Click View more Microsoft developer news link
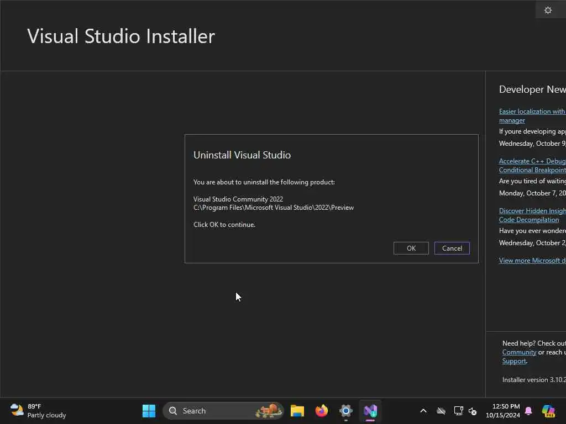The image size is (566, 424). pos(532,261)
